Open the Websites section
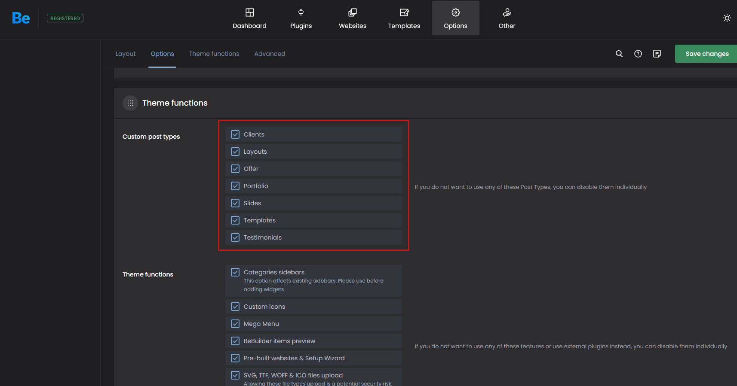 click(x=352, y=18)
